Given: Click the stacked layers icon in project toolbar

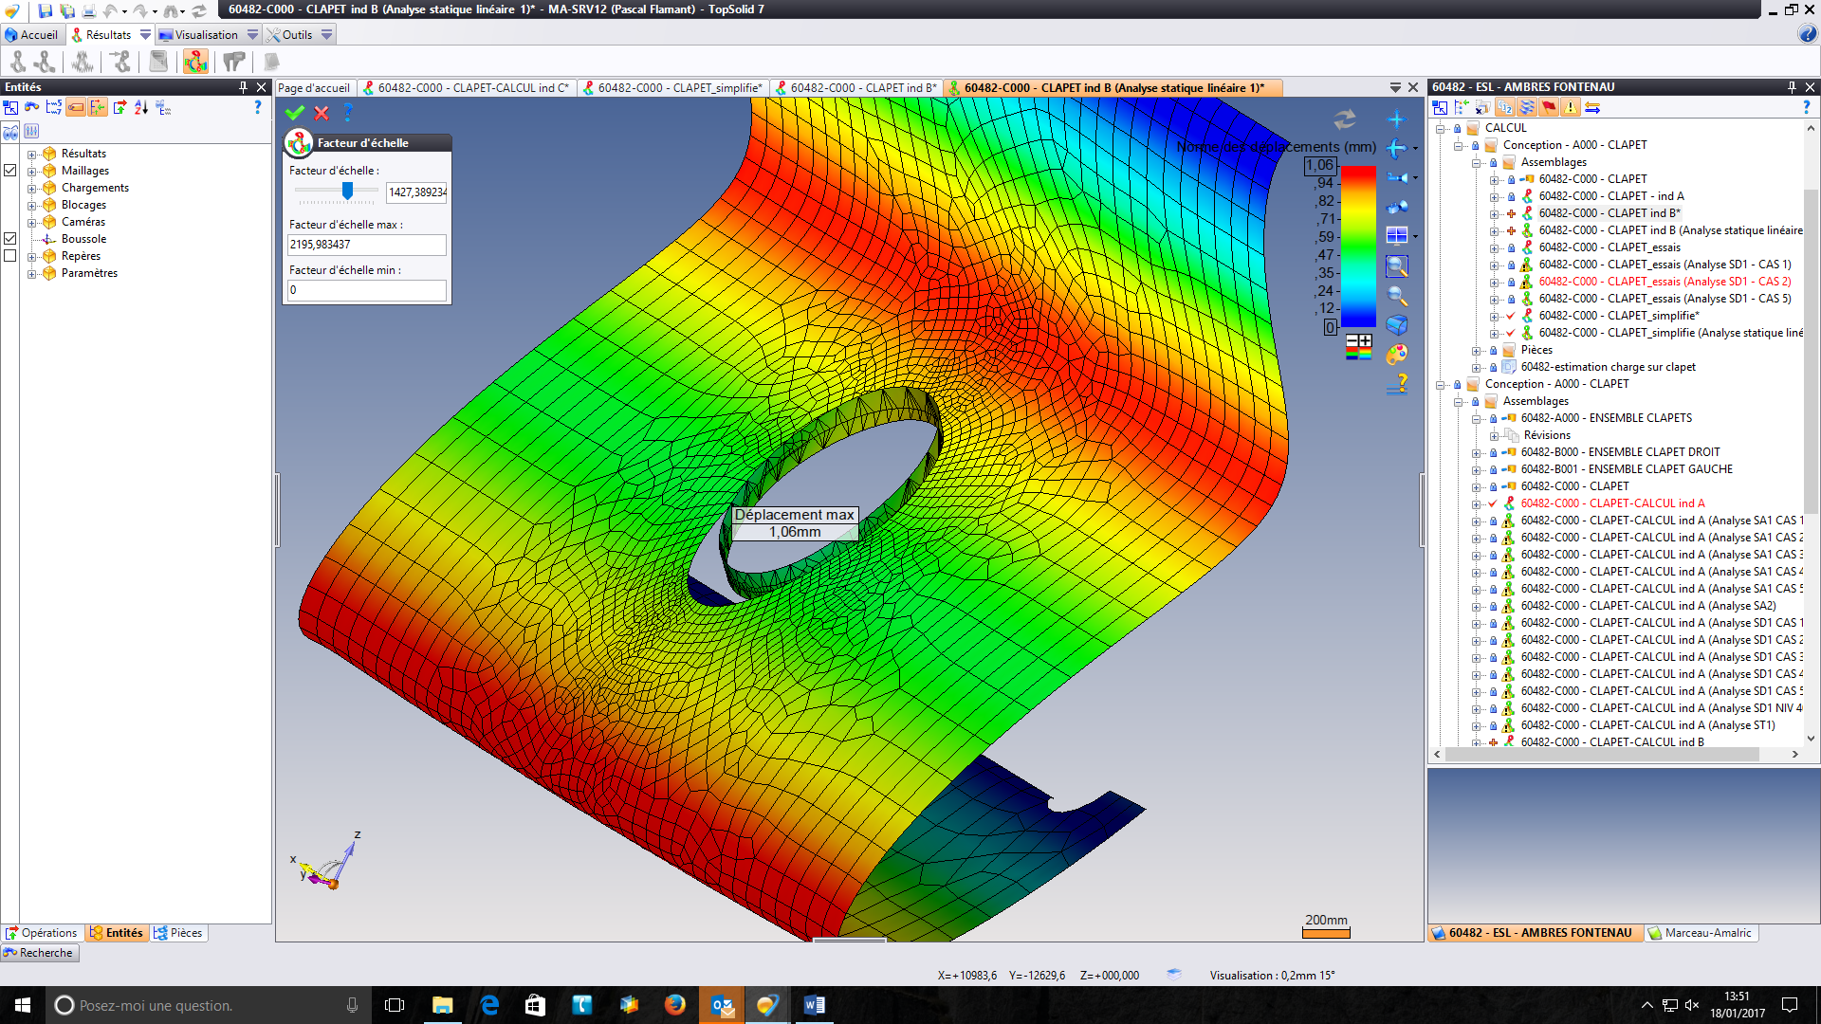Looking at the screenshot, I should pyautogui.click(x=1527, y=108).
